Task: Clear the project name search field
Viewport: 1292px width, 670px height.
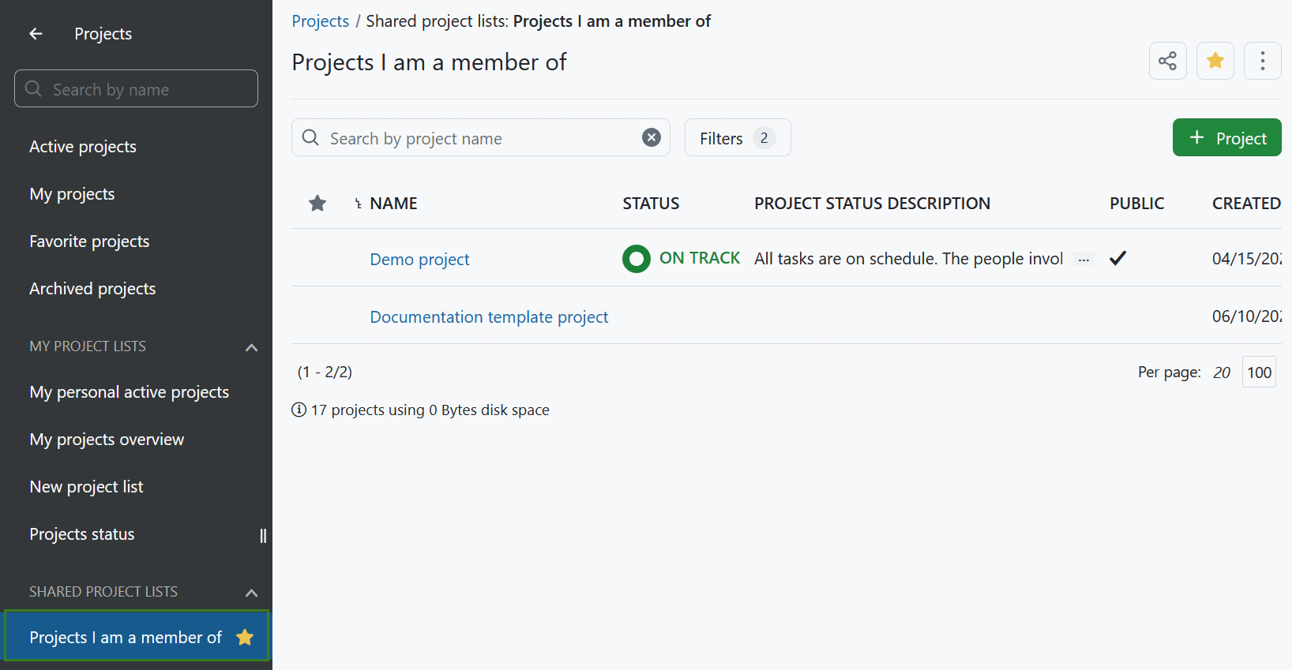Action: click(651, 138)
